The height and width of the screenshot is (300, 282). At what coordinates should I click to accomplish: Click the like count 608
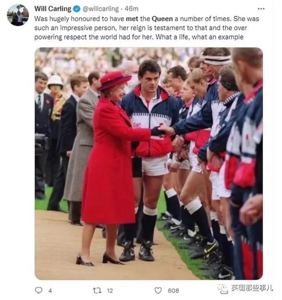click(x=173, y=291)
